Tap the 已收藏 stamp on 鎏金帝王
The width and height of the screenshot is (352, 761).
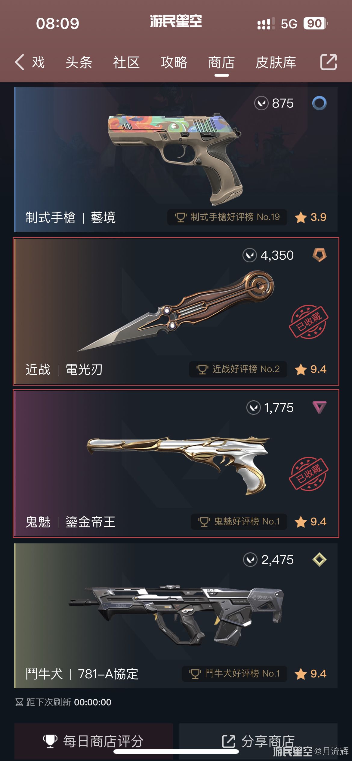pos(308,474)
